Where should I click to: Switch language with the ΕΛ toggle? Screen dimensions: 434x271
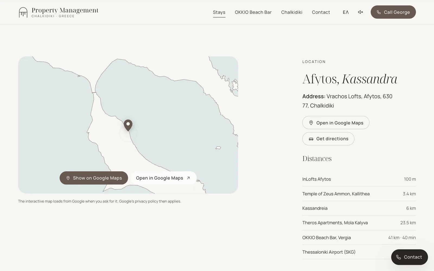346,12
